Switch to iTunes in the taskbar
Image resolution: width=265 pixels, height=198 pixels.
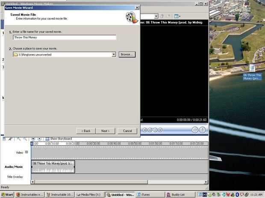click(150, 195)
